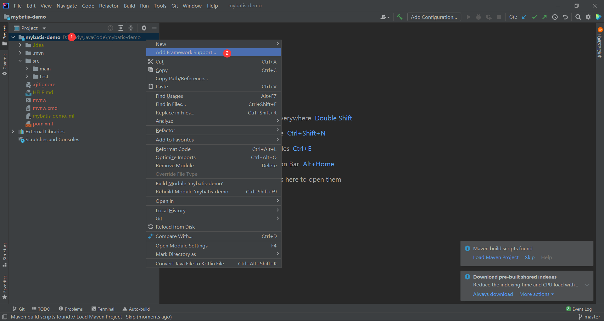Open the Commit tool window sidebar tab
The width and height of the screenshot is (604, 321).
[x=4, y=65]
